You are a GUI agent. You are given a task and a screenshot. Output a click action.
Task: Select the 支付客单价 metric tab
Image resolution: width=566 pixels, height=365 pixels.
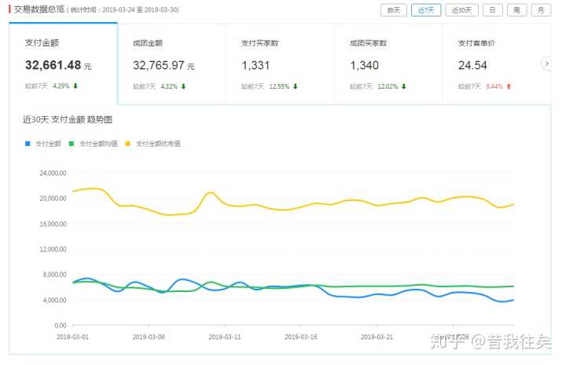pyautogui.click(x=497, y=64)
